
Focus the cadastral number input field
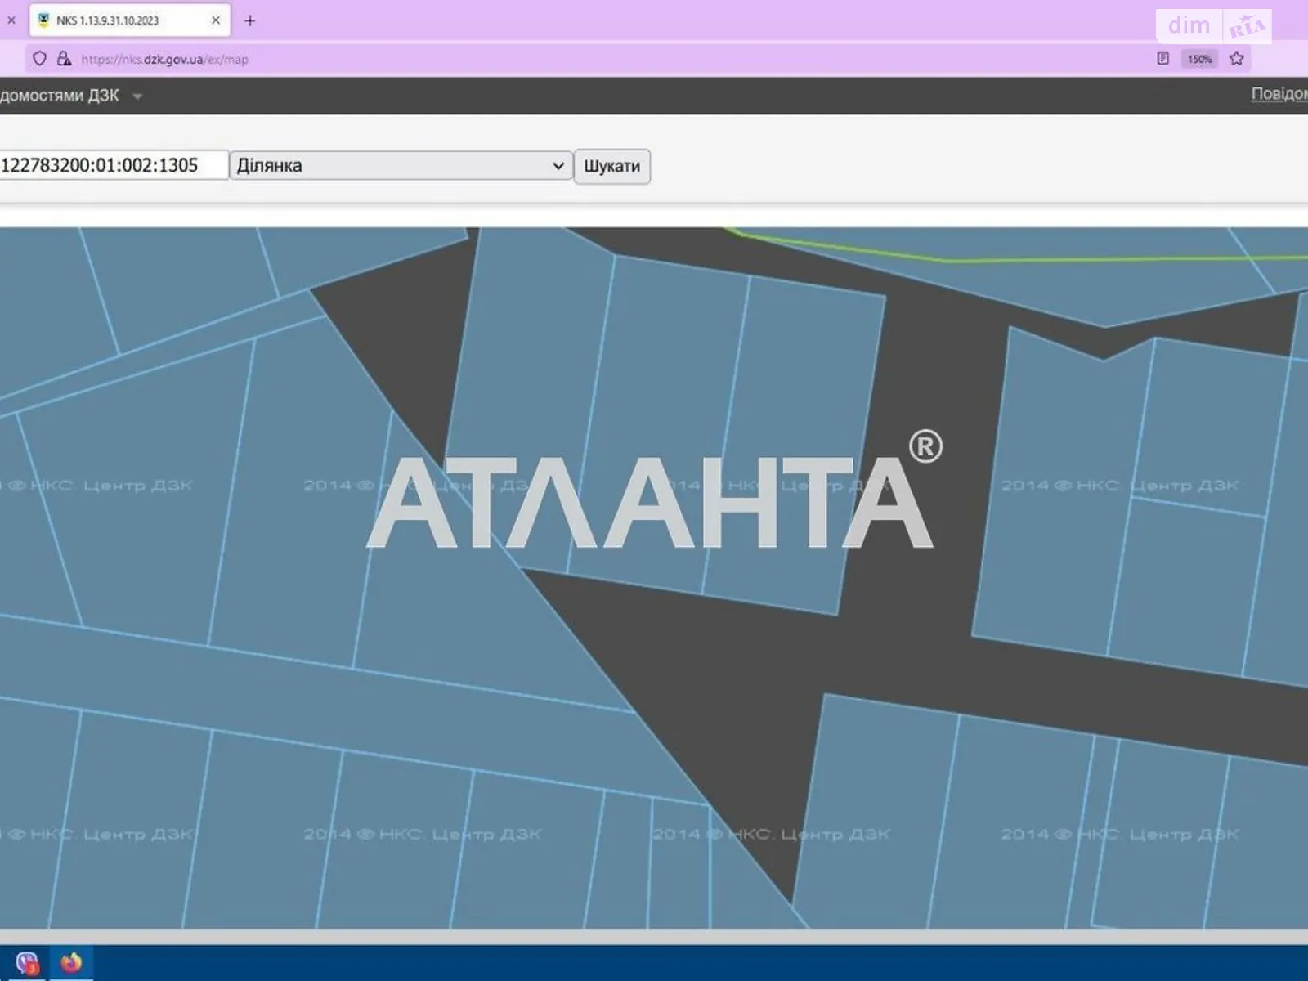point(114,165)
